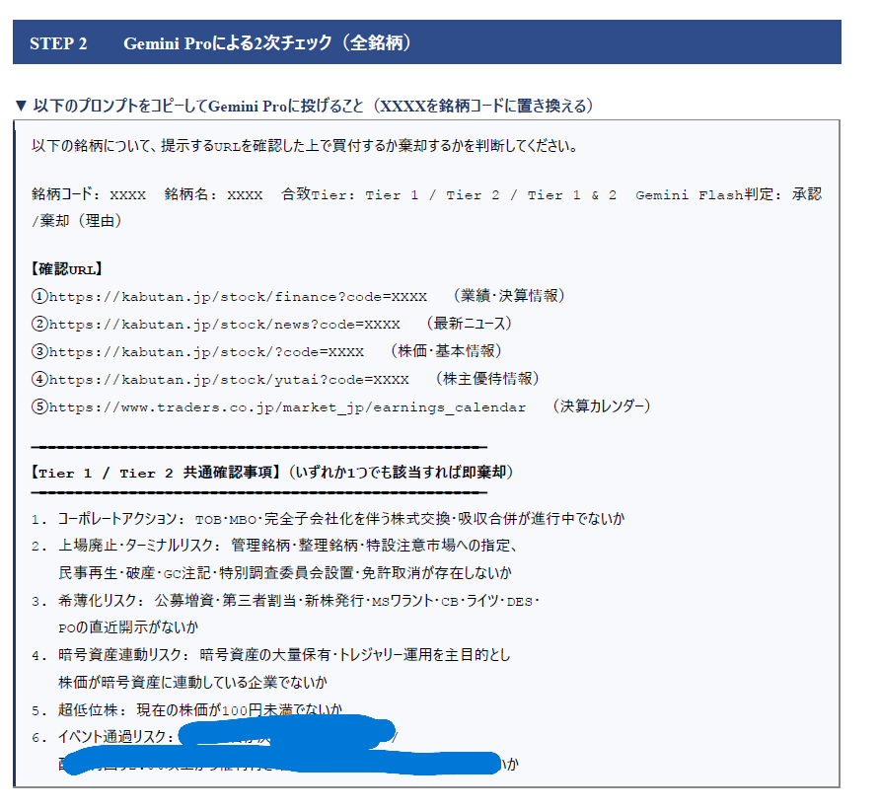Open the kabutan finance?code=XXXX URL
The height and width of the screenshot is (810, 879).
238,297
